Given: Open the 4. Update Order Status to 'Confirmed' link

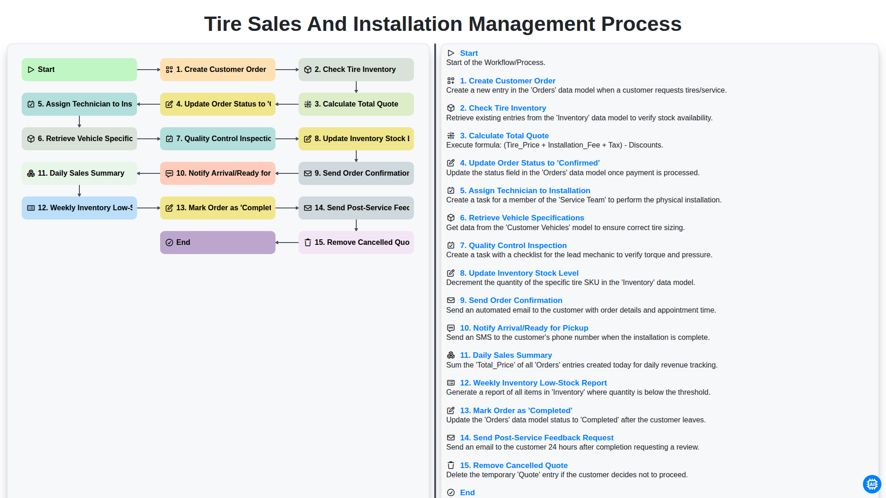Looking at the screenshot, I should [x=530, y=163].
